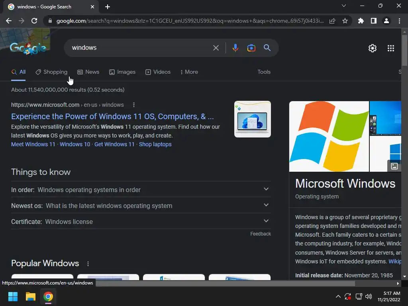
Task: Open Popular Windows section options
Action: click(x=88, y=264)
